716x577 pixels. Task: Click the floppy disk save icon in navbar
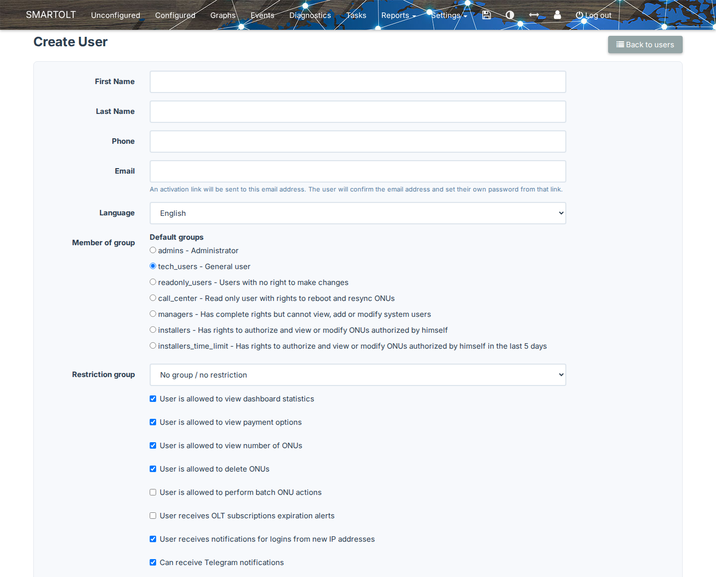coord(486,15)
